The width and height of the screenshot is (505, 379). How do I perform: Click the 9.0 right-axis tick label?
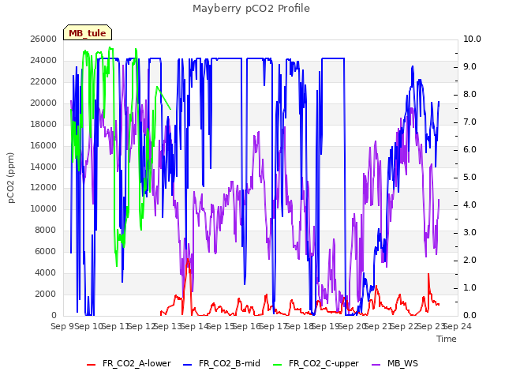469,66
